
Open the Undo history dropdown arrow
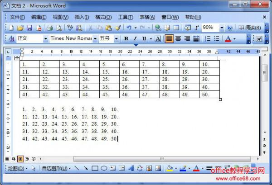click(136, 28)
